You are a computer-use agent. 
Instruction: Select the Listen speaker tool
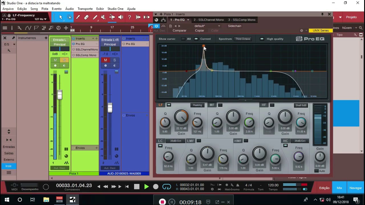[x=121, y=17]
